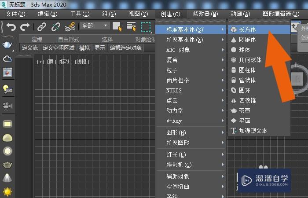Open the rendered frame window icon
The width and height of the screenshot is (308, 198).
[7, 73]
